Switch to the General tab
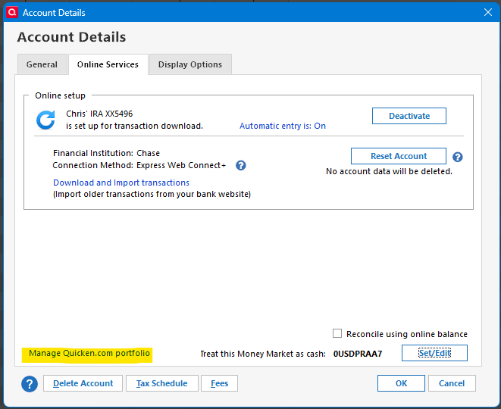 coord(42,64)
